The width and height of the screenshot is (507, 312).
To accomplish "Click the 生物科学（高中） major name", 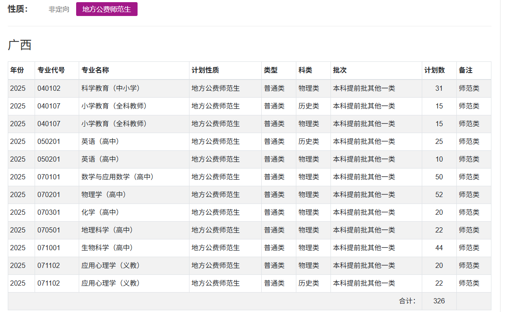I will (x=107, y=248).
